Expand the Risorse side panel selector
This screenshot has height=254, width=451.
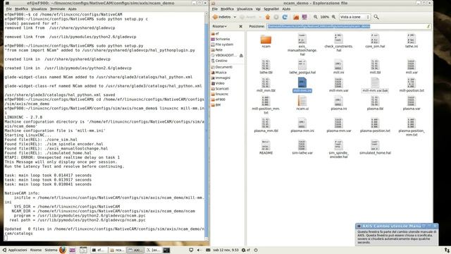point(219,26)
